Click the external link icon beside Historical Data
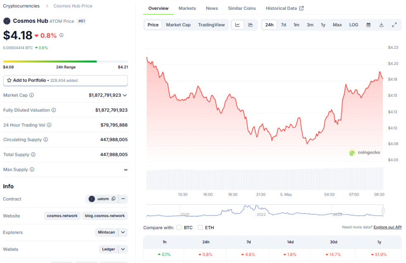This screenshot has width=406, height=263. point(301,8)
